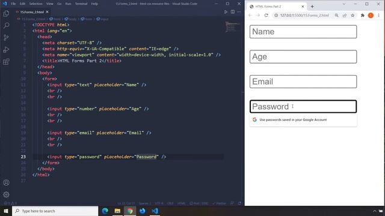Change language mode HTML in status bar
Image resolution: width=385 pixels, height=216 pixels.
(x=182, y=203)
